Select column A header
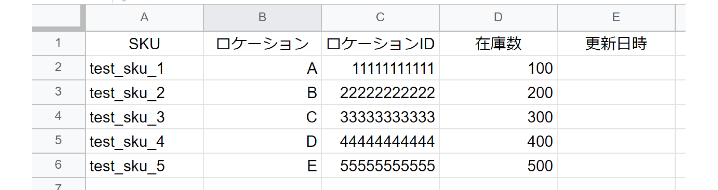 pos(144,17)
